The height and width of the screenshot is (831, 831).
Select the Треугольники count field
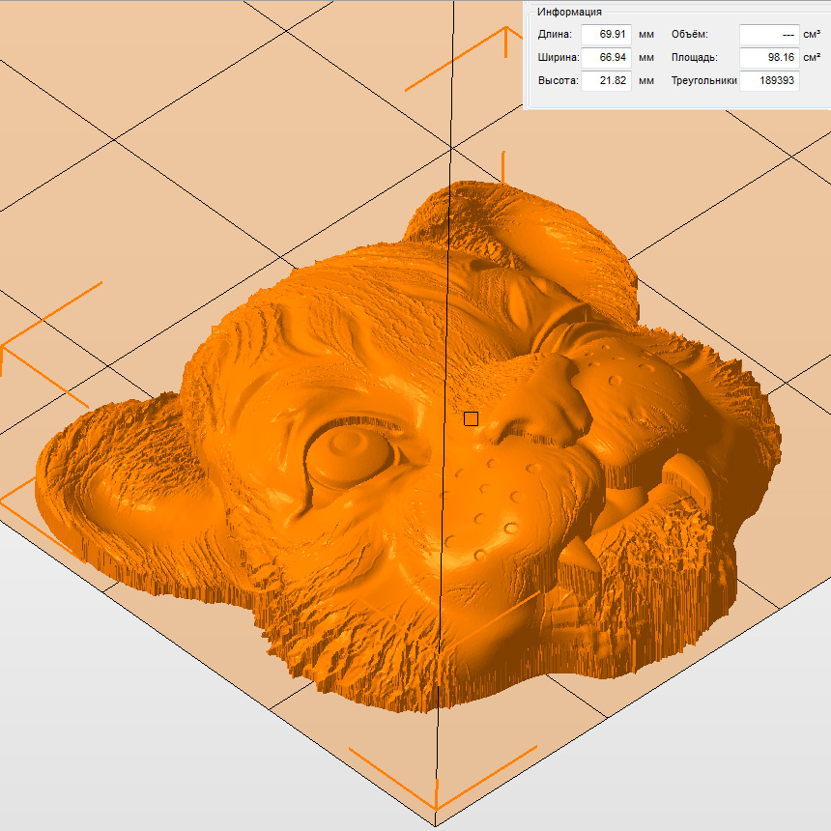point(769,81)
